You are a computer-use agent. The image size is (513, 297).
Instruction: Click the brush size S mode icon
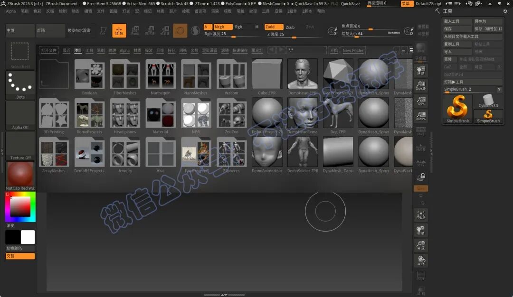pyautogui.click(x=332, y=31)
